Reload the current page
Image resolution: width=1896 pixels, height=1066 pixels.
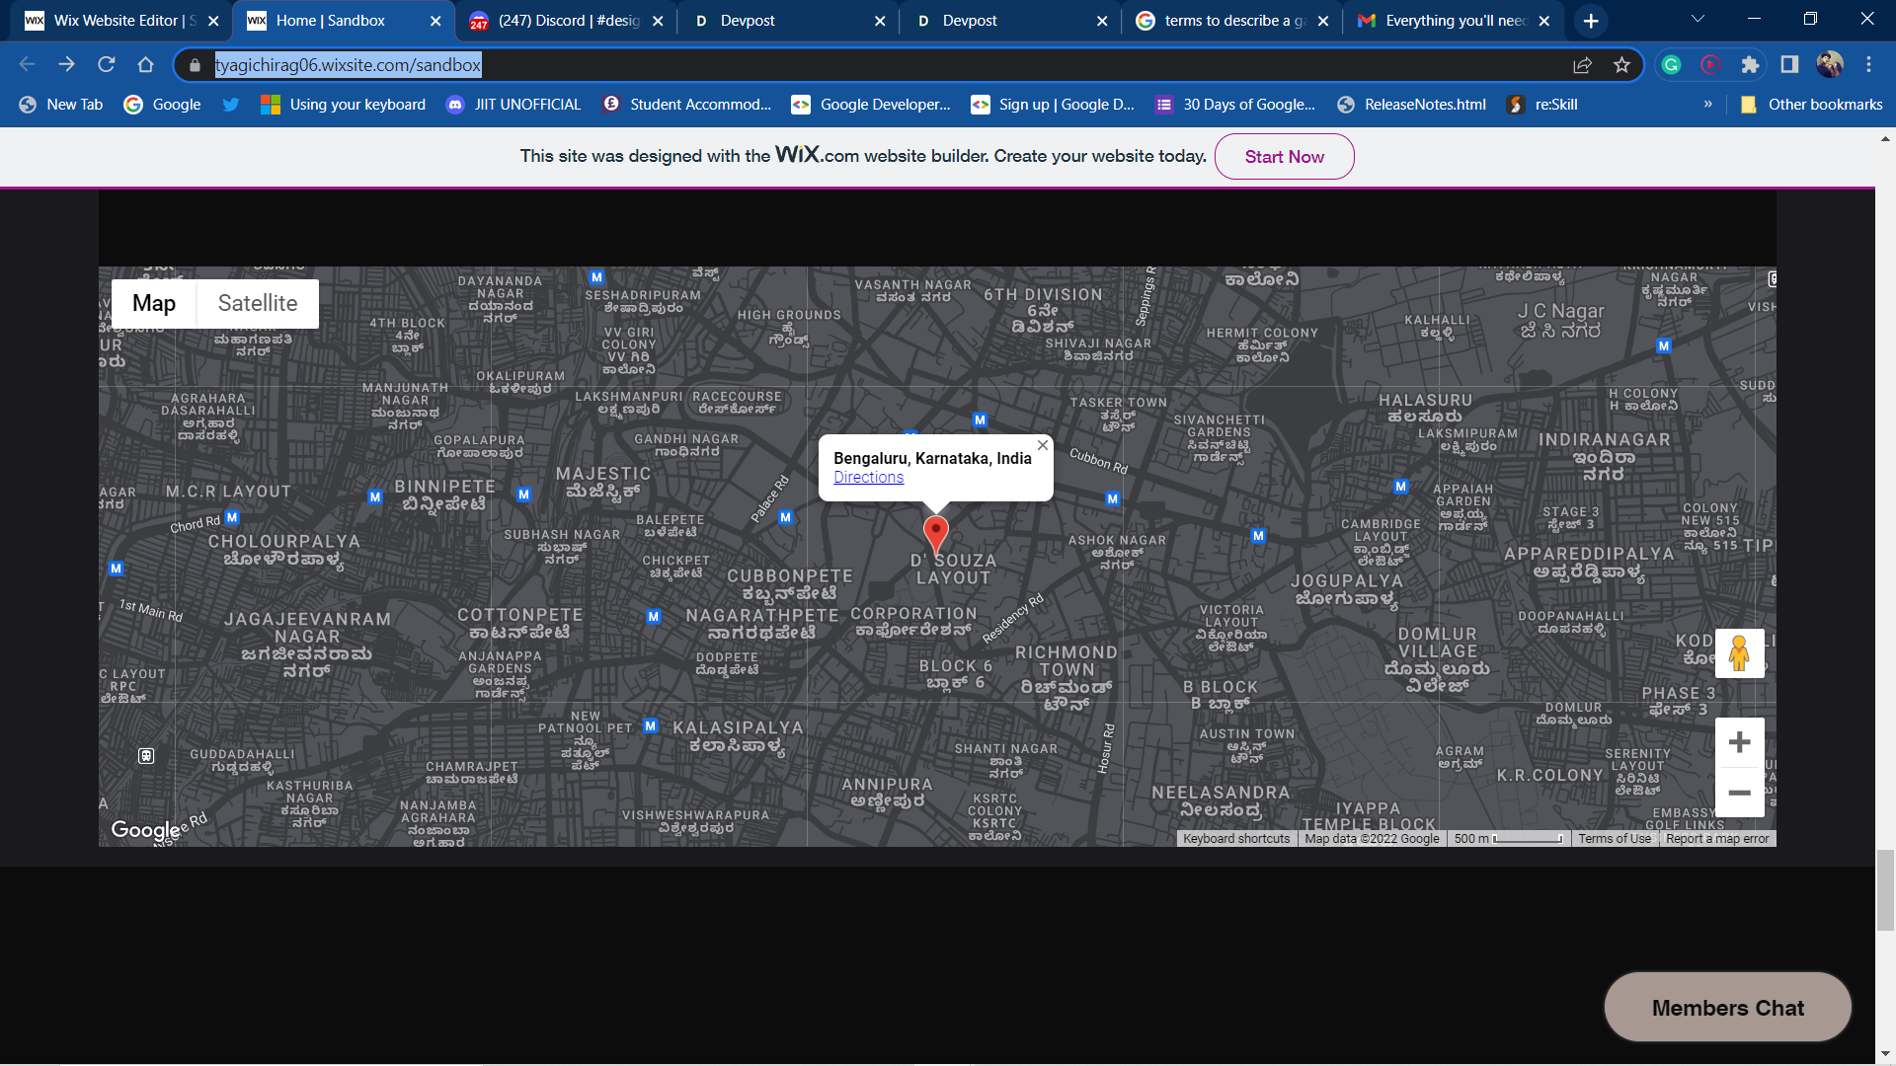[106, 65]
